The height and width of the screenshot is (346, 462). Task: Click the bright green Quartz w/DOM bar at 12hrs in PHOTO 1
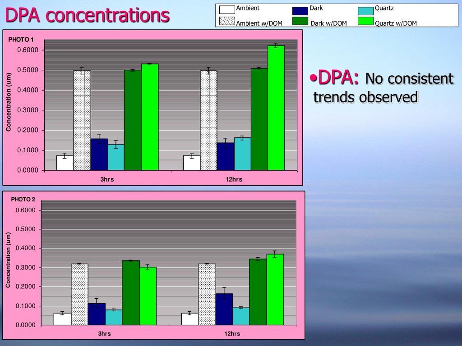tap(276, 108)
